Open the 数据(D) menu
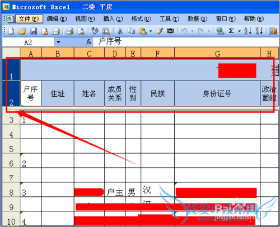This screenshot has height=227, width=280. pos(198,19)
